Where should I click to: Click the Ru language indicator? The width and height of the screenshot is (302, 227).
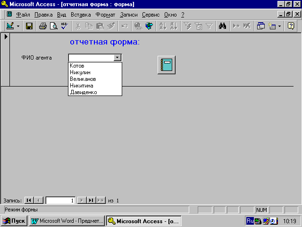coord(250,221)
